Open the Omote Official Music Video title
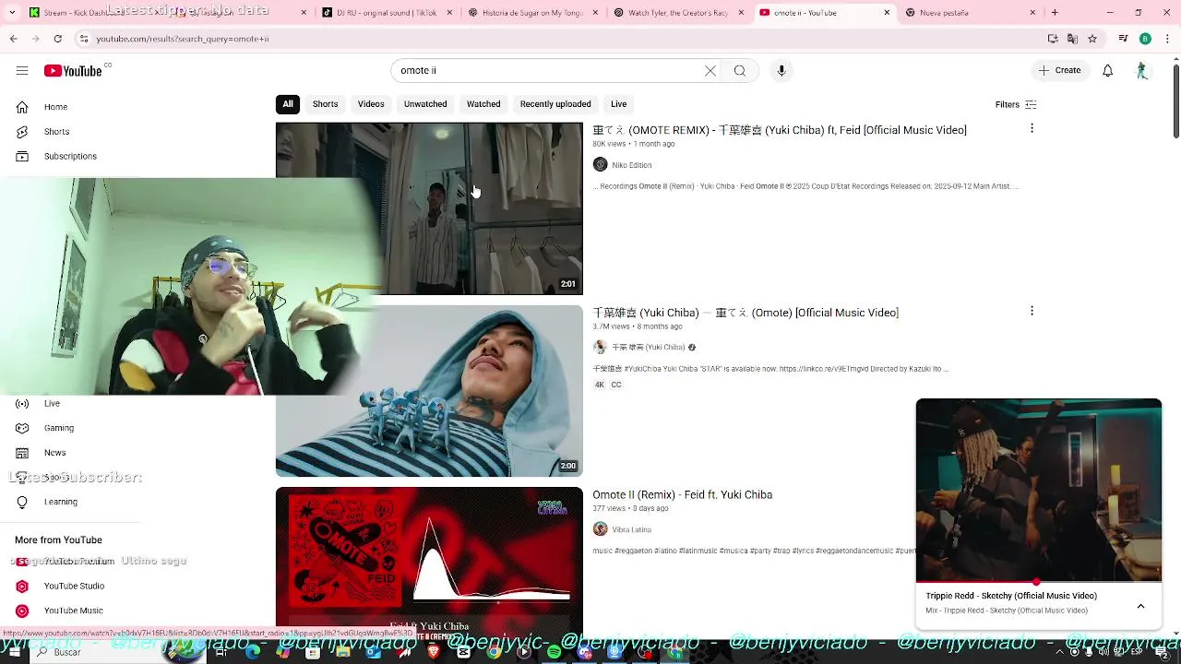 click(746, 313)
